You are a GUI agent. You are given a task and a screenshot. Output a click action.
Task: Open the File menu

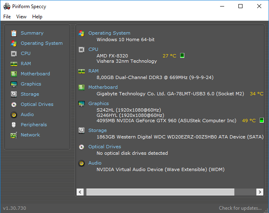tap(7, 17)
